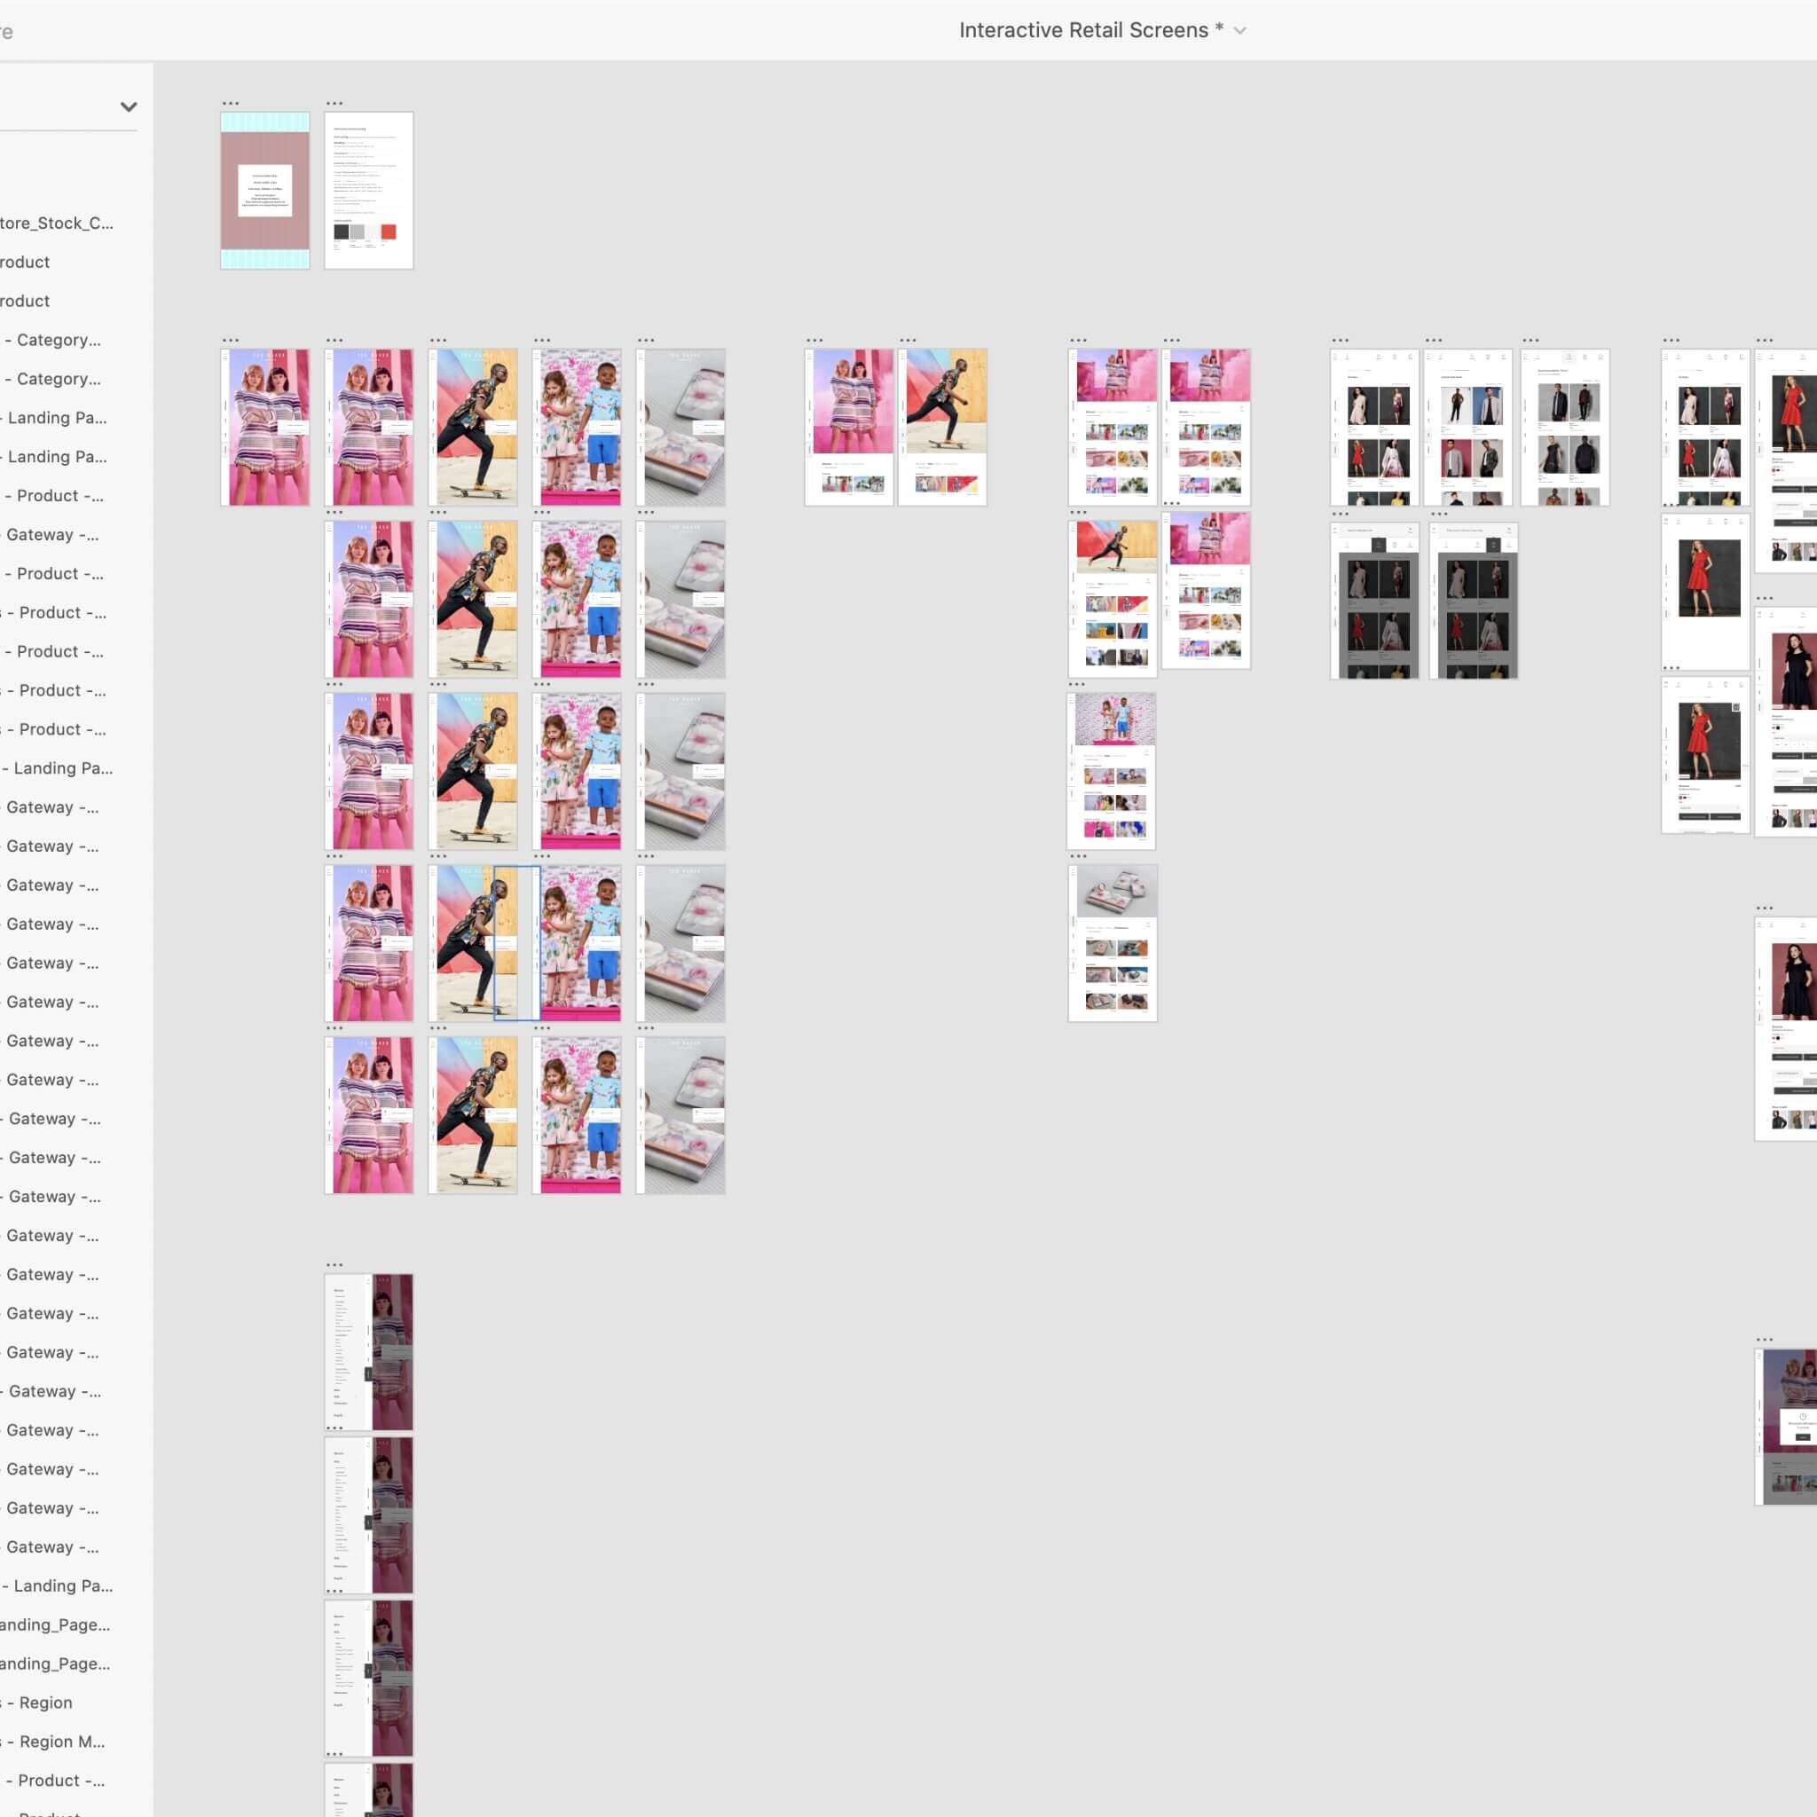Image resolution: width=1817 pixels, height=1817 pixels.
Task: Click the light grey swatch in the style guide artboard
Action: (358, 232)
